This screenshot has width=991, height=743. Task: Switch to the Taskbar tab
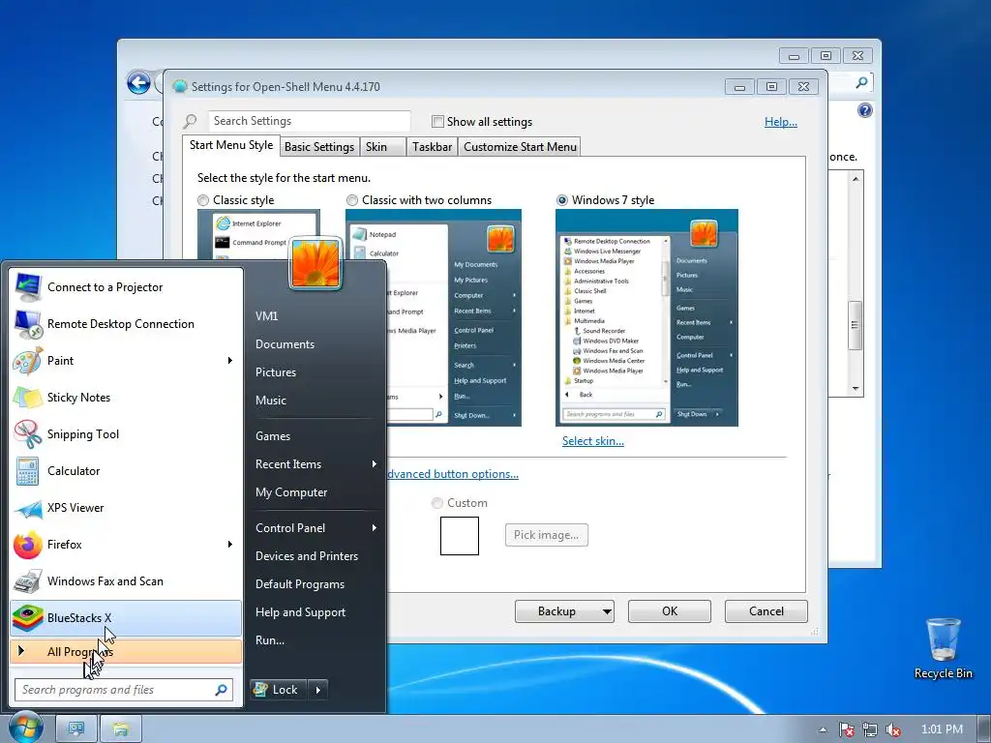click(x=433, y=147)
